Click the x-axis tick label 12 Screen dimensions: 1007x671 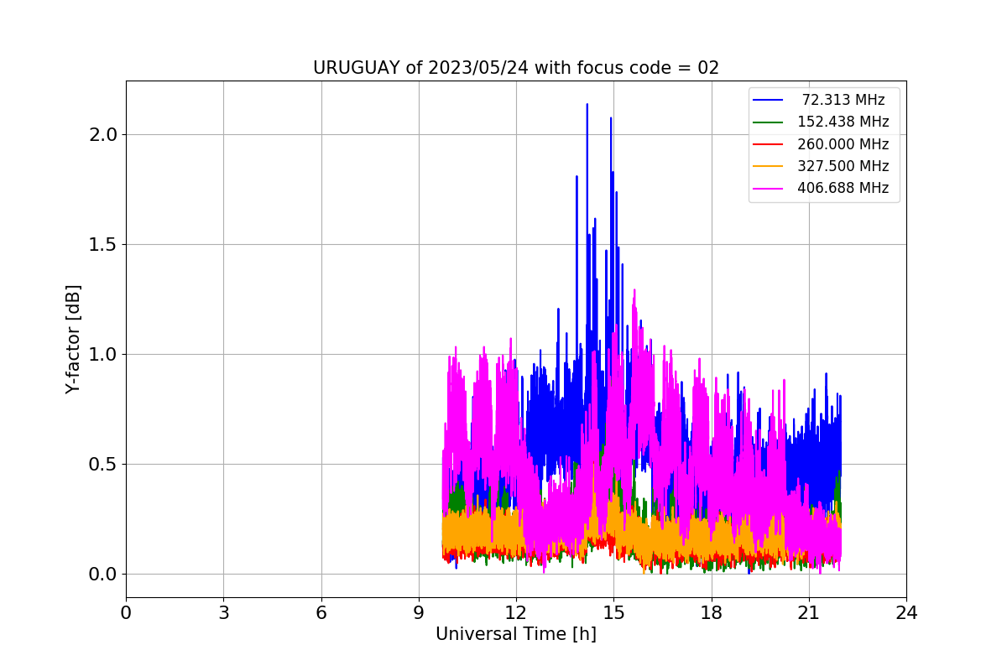(x=516, y=613)
